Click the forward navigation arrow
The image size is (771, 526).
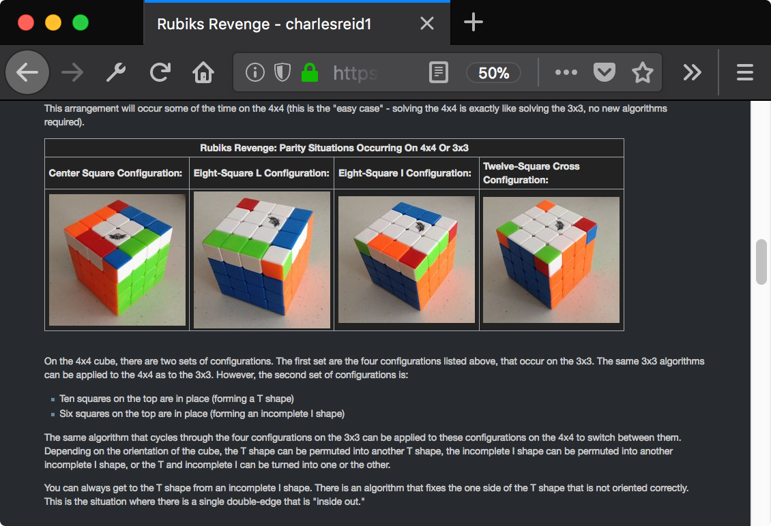(72, 73)
